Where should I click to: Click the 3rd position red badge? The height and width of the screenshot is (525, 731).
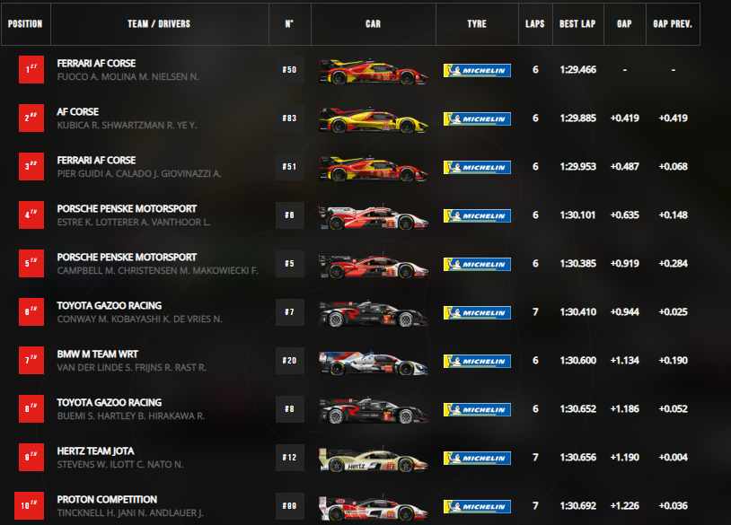[31, 166]
